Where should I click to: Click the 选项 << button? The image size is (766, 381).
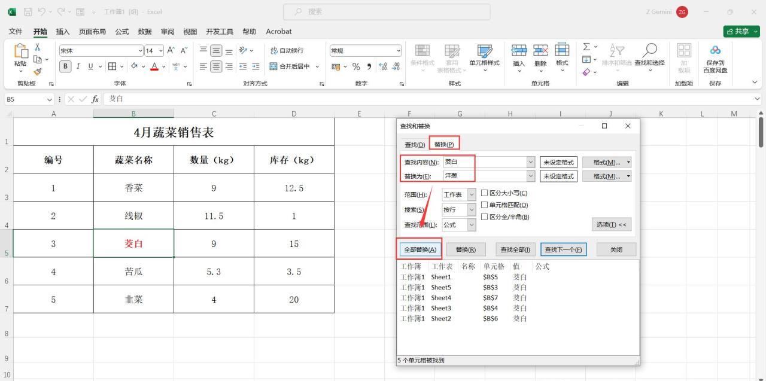point(611,224)
